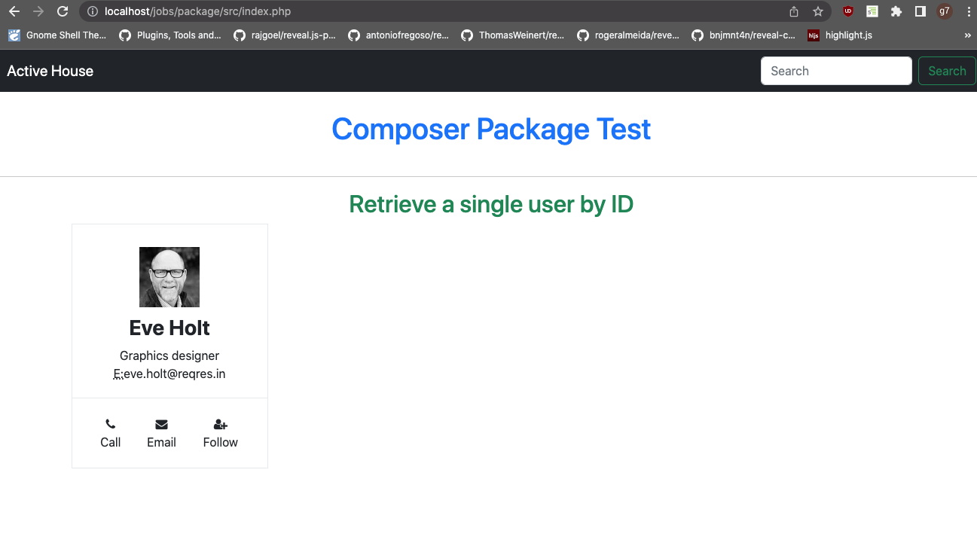Open the ThomasWeinert GitHub bookmark
The width and height of the screenshot is (977, 549).
pyautogui.click(x=514, y=35)
